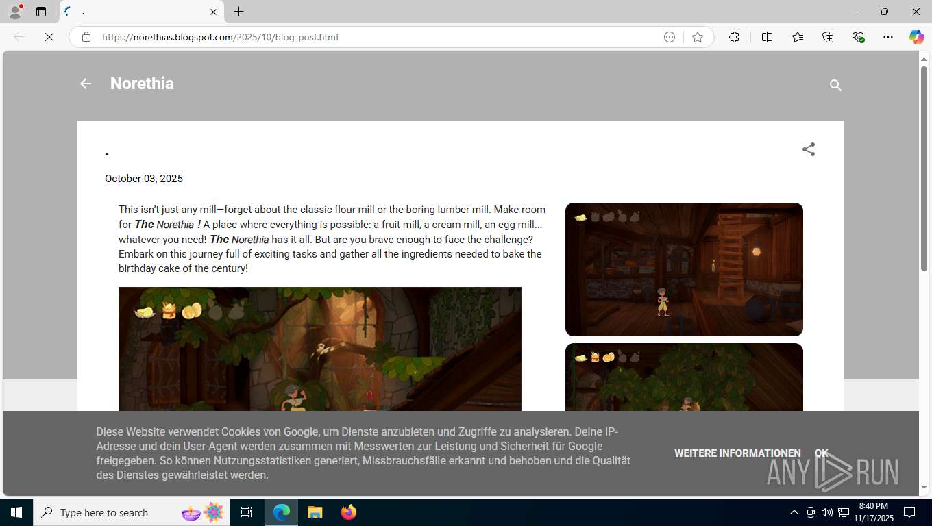Open the wooden staircase interior screenshot

click(684, 269)
